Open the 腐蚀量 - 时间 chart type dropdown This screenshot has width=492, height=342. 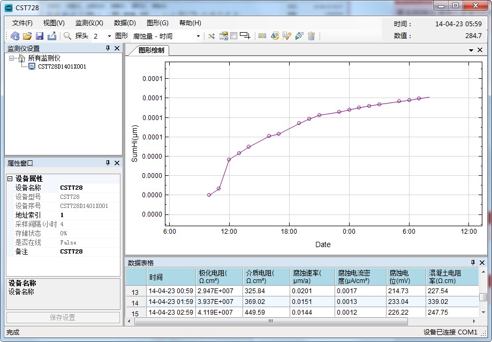click(x=198, y=36)
